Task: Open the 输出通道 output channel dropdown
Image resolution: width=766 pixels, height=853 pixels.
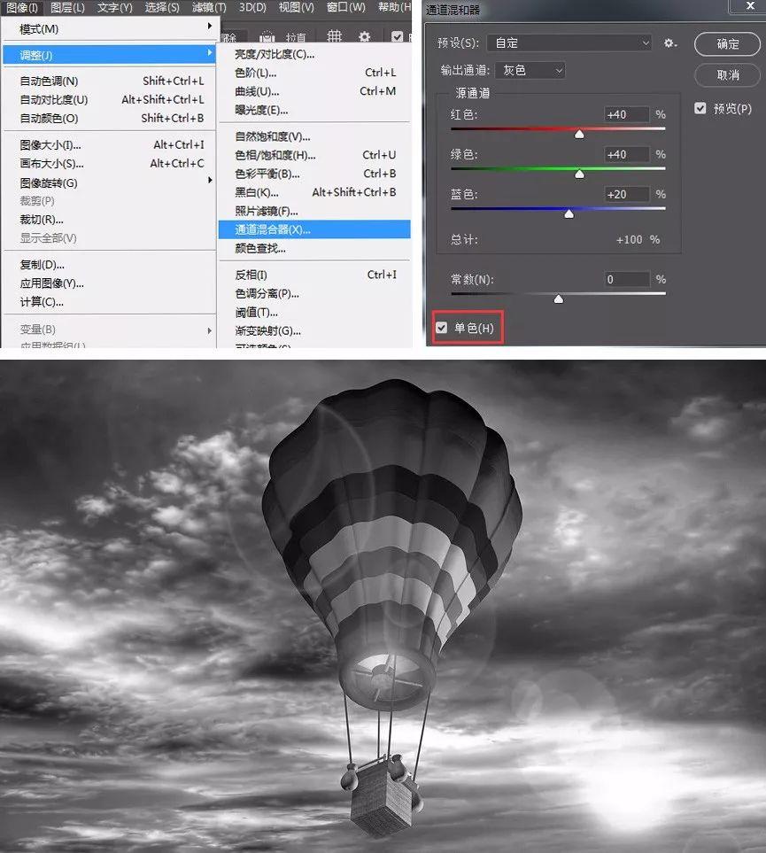Action: [530, 70]
